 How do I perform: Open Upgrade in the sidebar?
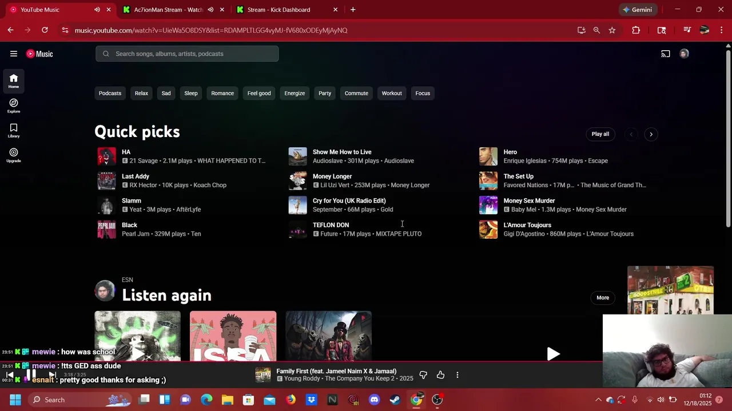14,155
